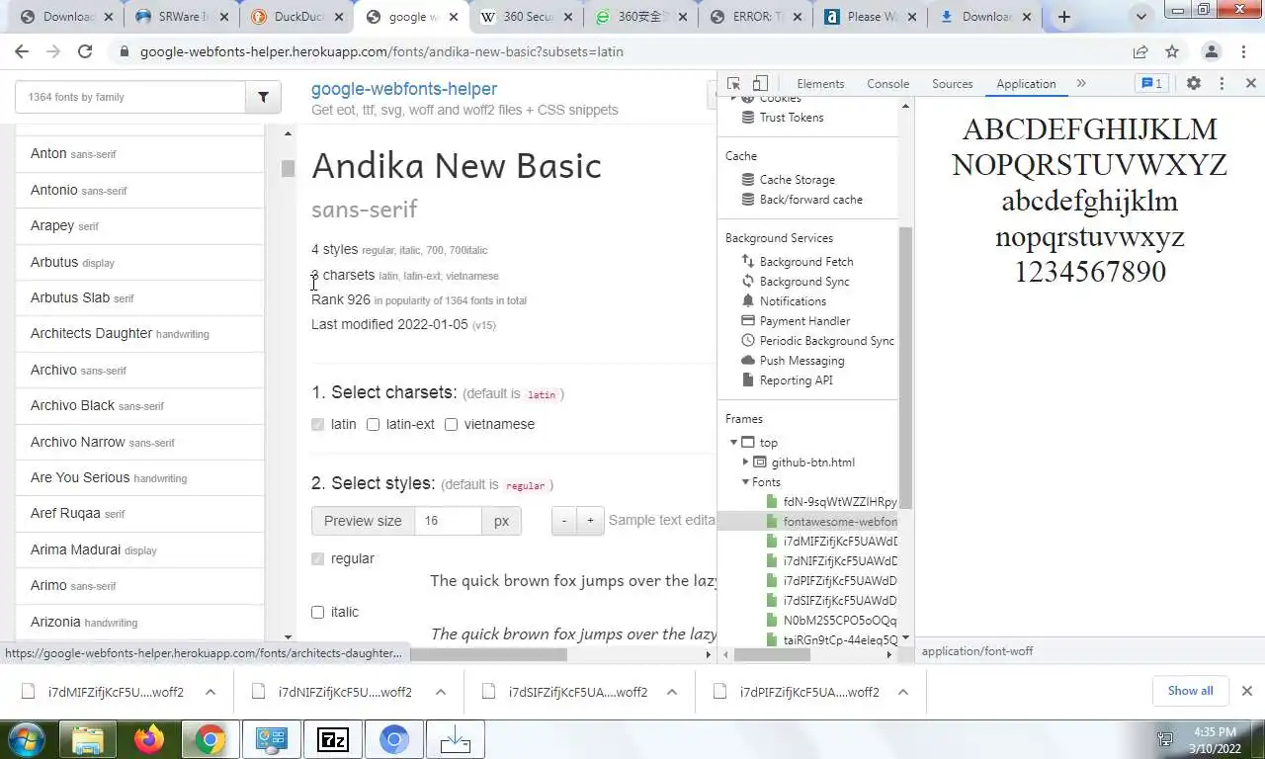Launch Firefox from the taskbar
The height and width of the screenshot is (759, 1265).
[x=149, y=739]
